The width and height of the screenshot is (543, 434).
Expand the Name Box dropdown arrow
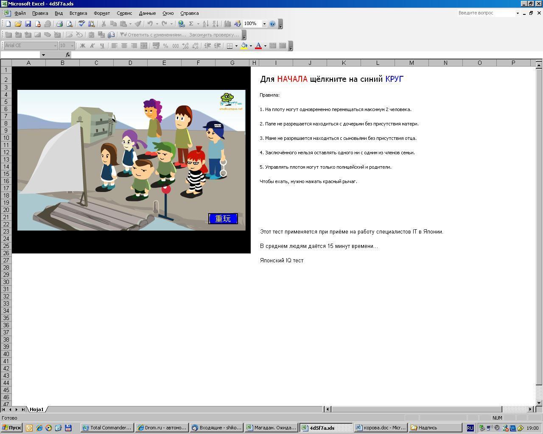pos(43,55)
